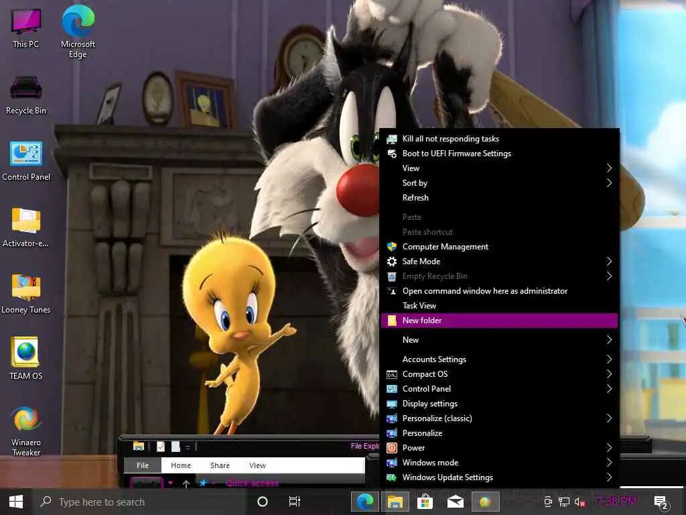Select the Looney Tunes folder icon
This screenshot has height=515, width=686.
coord(26,294)
